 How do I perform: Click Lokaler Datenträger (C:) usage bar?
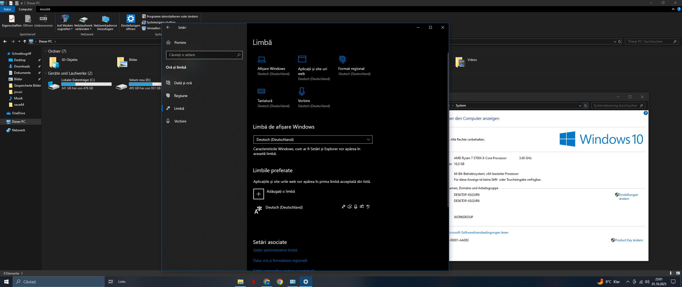point(86,84)
